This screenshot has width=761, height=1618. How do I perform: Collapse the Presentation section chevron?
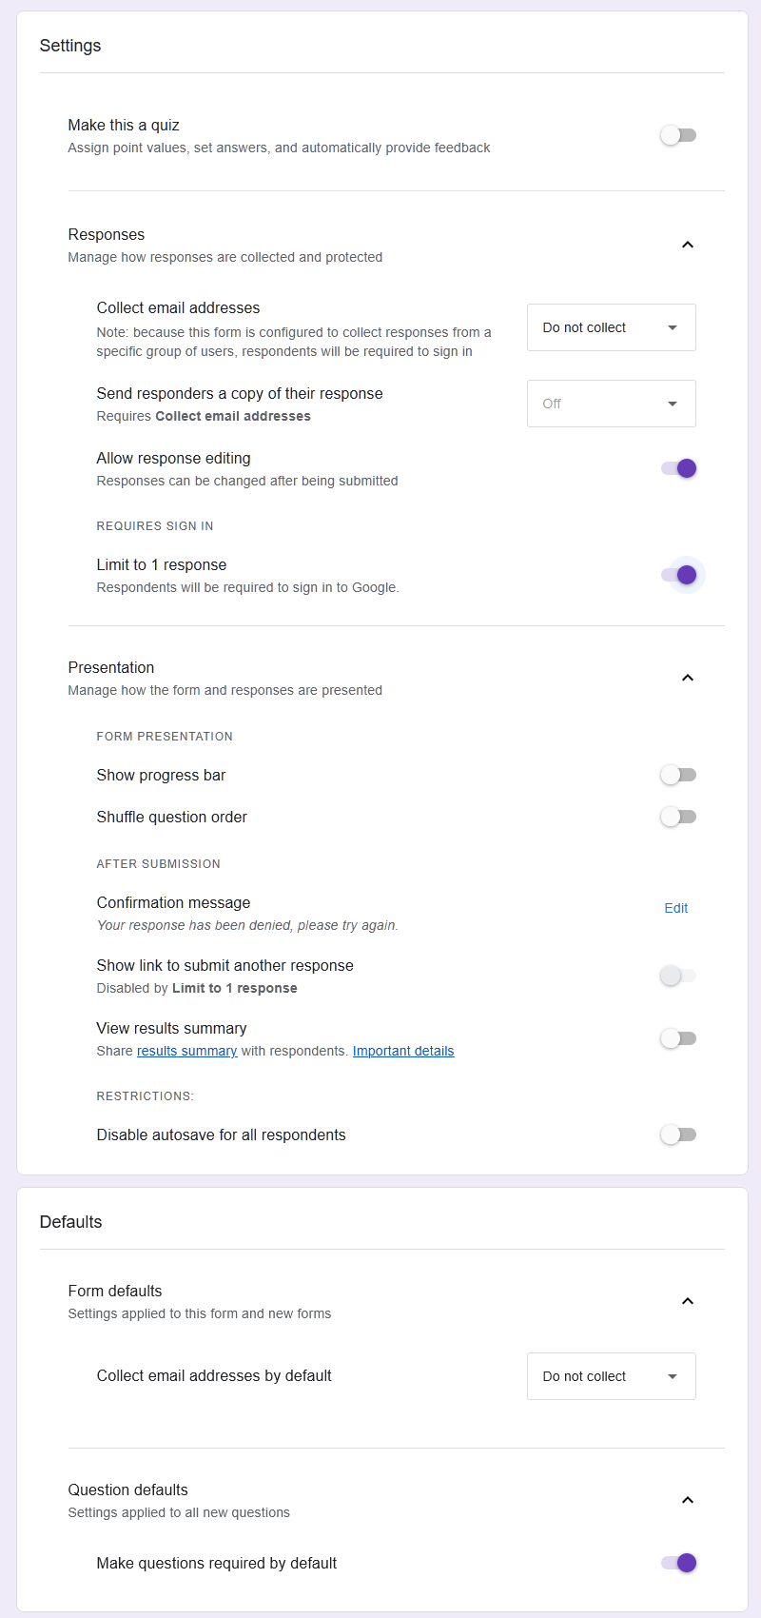pos(688,678)
